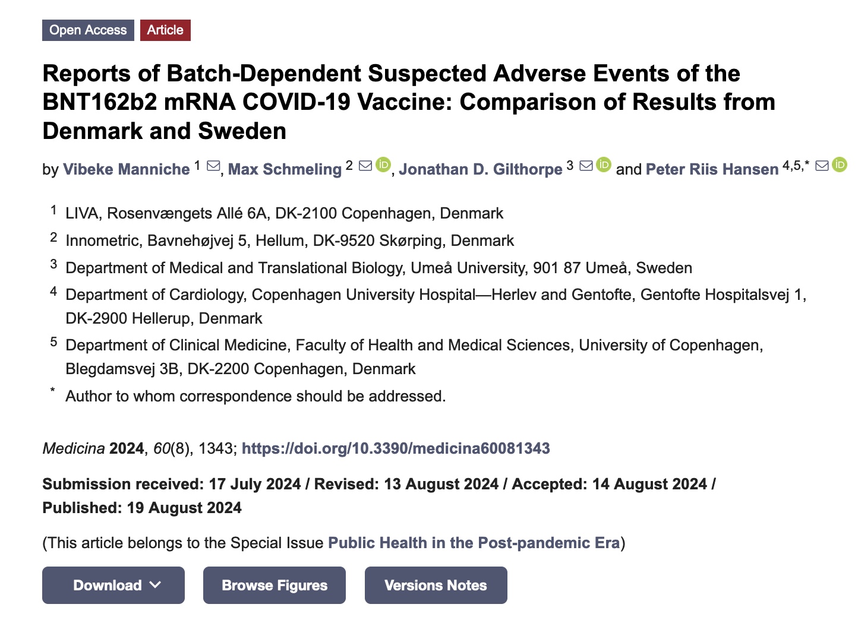Open Jonathan D. Gilthorpe's ORCID icon
Image resolution: width=858 pixels, height=620 pixels.
(x=604, y=165)
